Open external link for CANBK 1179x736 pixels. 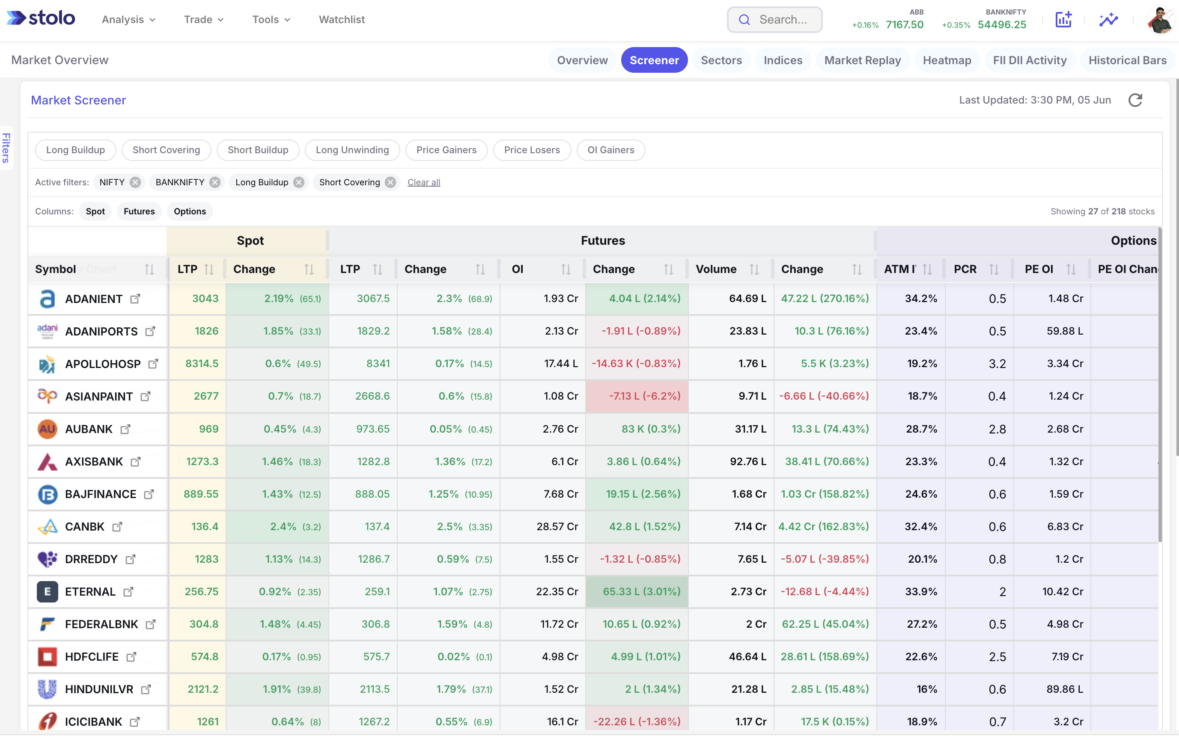point(117,527)
